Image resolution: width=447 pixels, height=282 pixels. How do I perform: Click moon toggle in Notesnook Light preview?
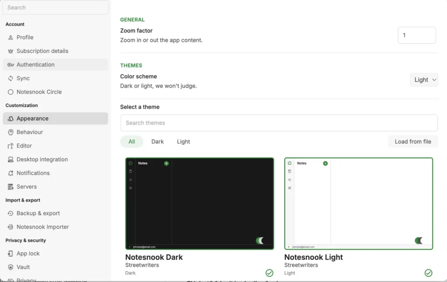point(419,241)
